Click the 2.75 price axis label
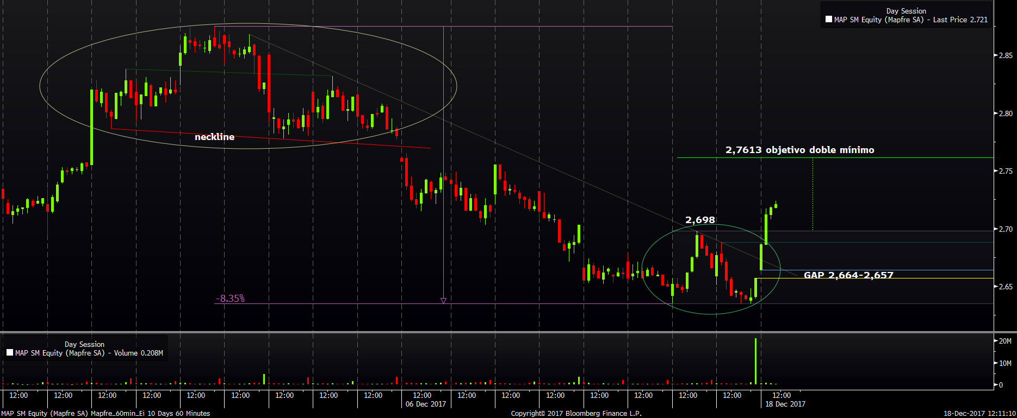1017x418 pixels. 1005,171
